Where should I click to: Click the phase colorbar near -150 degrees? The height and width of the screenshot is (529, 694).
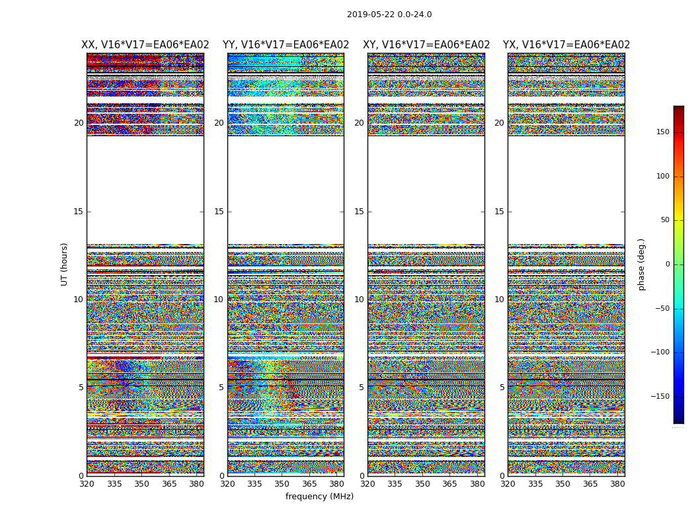coord(679,396)
